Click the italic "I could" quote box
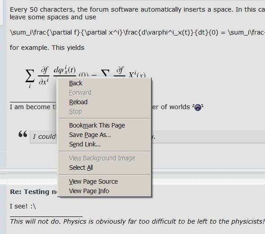 pyautogui.click(x=147, y=137)
